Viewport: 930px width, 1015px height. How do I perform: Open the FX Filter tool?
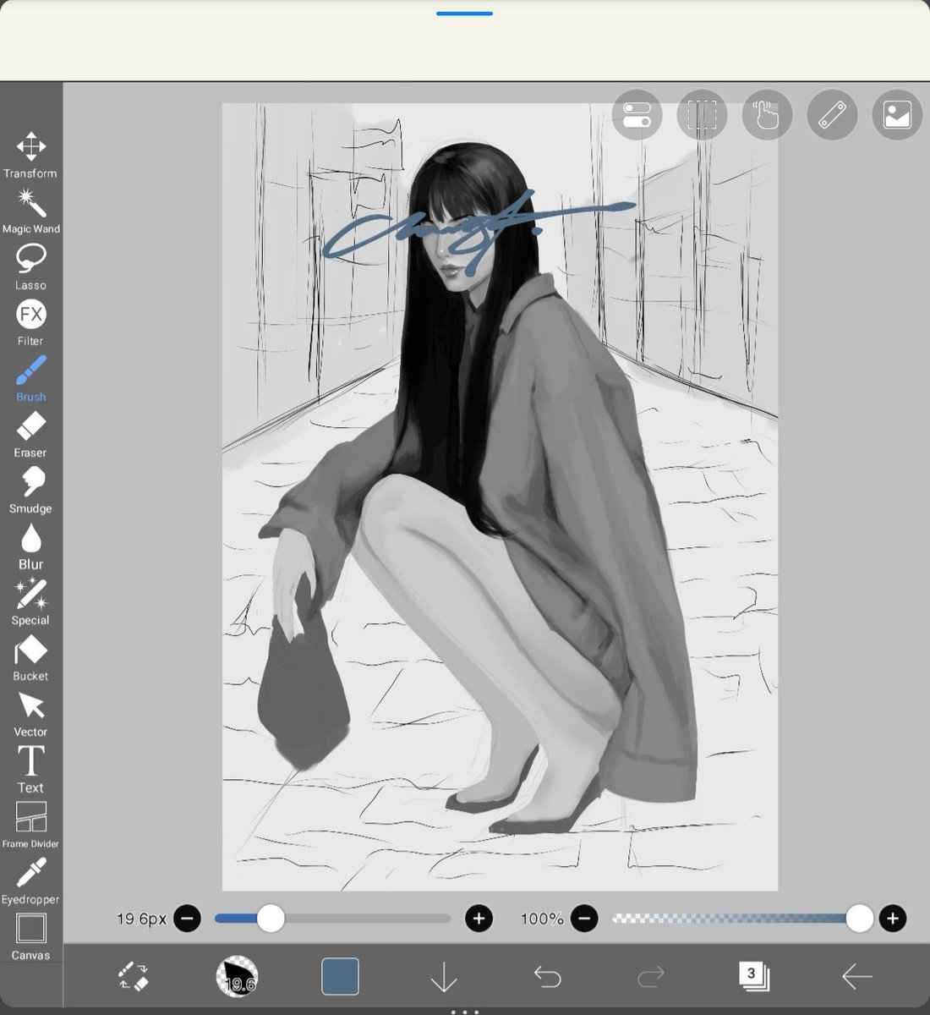(x=30, y=322)
